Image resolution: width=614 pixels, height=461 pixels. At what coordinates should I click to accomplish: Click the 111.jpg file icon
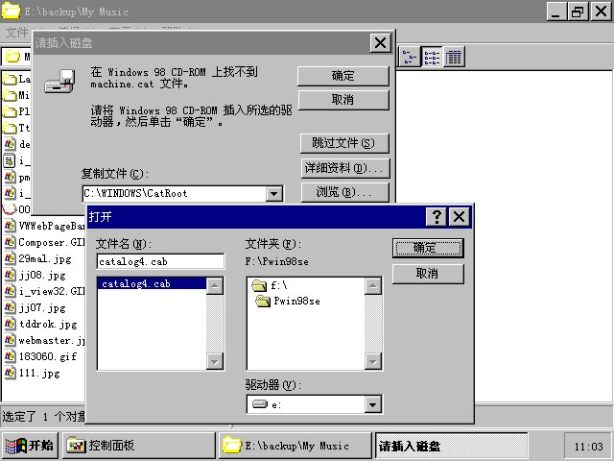pyautogui.click(x=11, y=373)
